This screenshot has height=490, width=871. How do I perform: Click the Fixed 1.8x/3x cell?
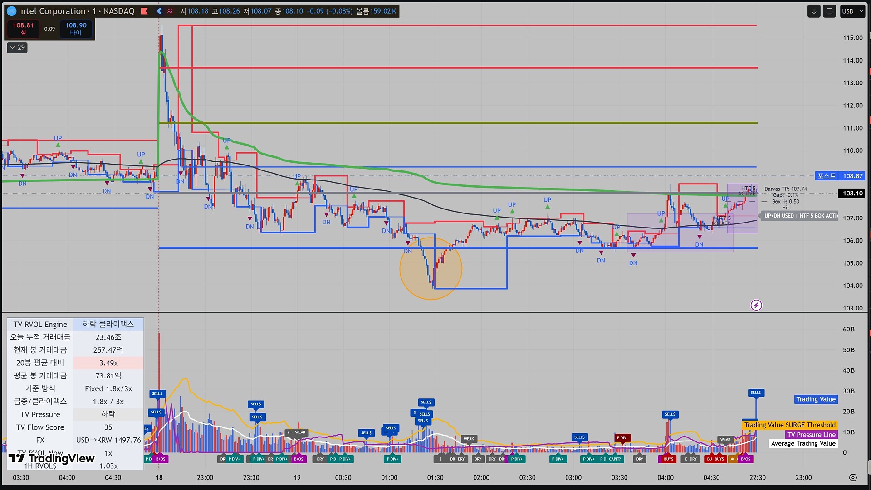coord(108,388)
